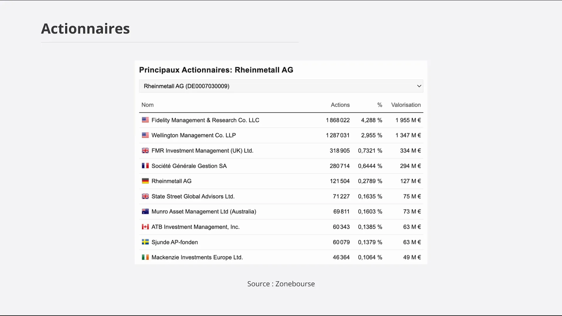
Task: Click the valuation 294 M €
Action: pyautogui.click(x=410, y=166)
